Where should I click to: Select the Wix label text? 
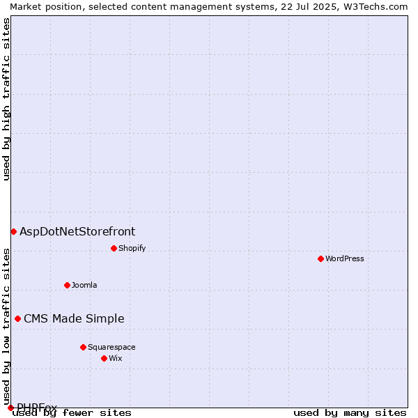pyautogui.click(x=115, y=358)
